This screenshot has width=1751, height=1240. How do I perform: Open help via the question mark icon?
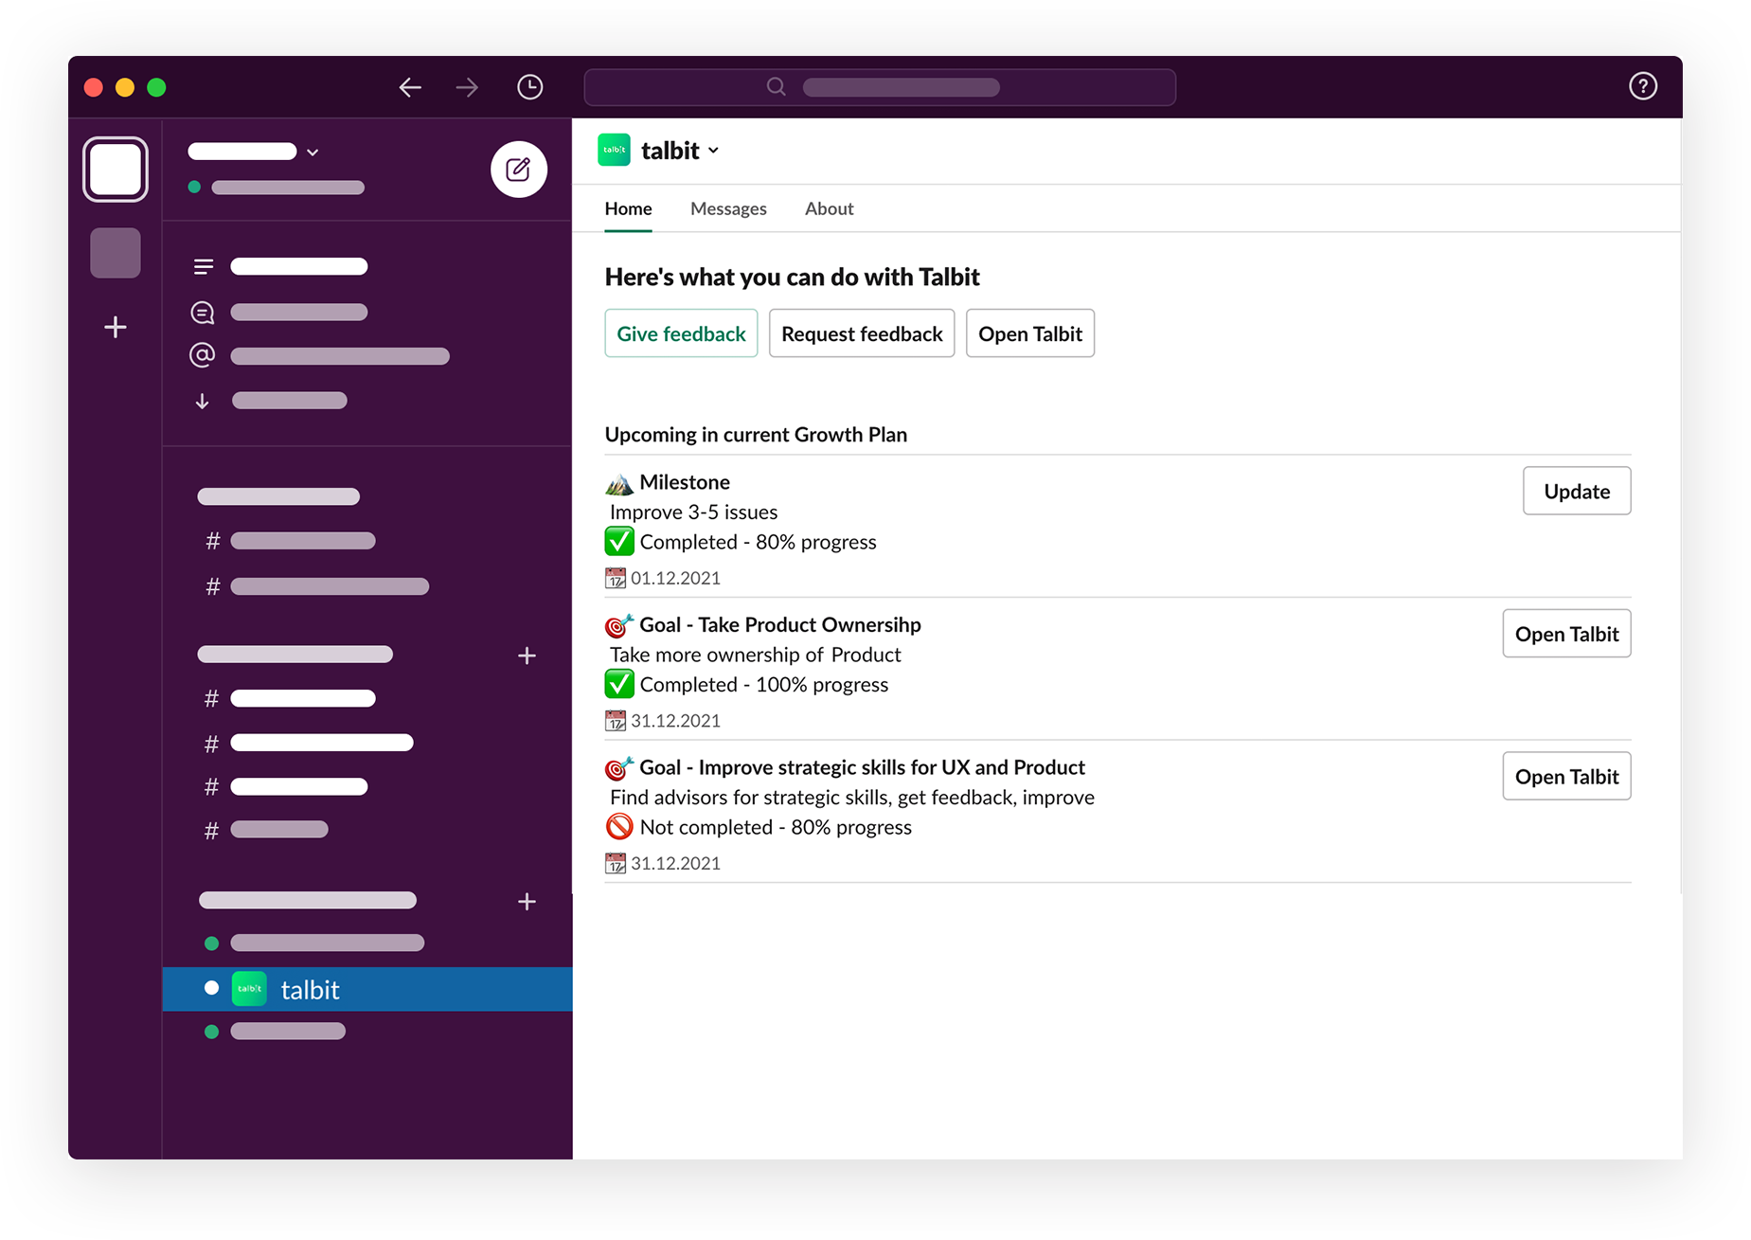pyautogui.click(x=1643, y=86)
